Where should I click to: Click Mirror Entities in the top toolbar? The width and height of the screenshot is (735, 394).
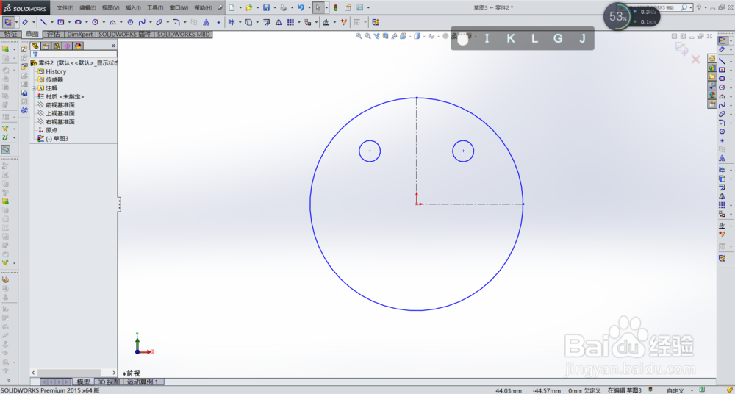coord(279,22)
